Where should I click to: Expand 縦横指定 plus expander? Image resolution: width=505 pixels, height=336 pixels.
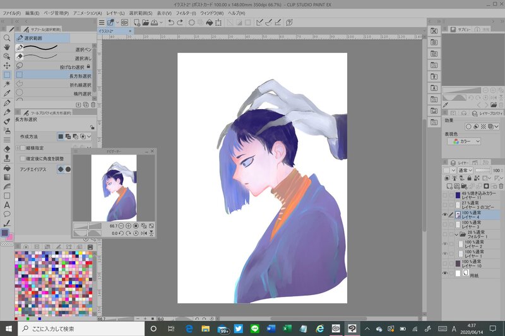(18, 148)
